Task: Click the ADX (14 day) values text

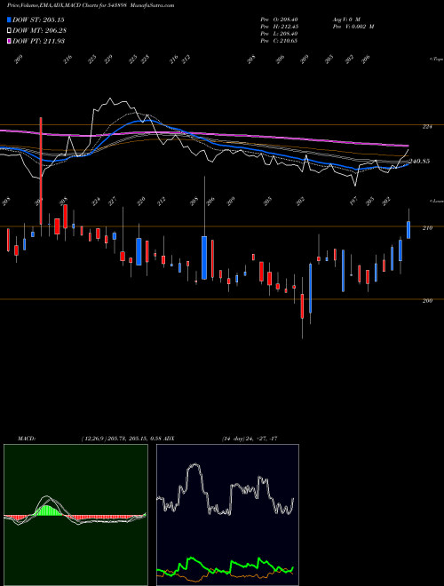Action: click(x=250, y=438)
